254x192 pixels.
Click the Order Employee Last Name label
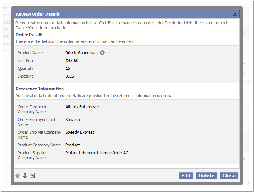pyautogui.click(x=36, y=122)
